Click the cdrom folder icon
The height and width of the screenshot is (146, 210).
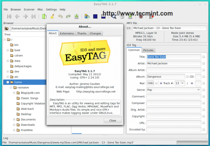[x=12, y=56]
